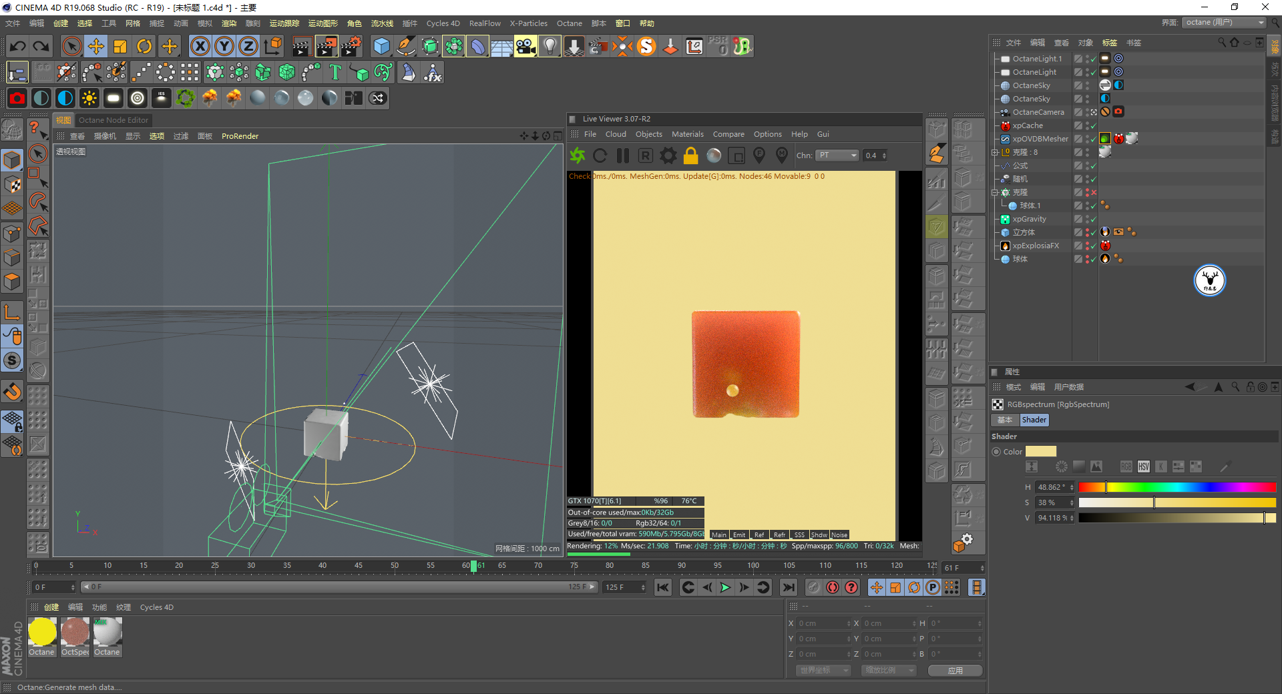
Task: Click the hue H rainbow slider
Action: pyautogui.click(x=1177, y=487)
